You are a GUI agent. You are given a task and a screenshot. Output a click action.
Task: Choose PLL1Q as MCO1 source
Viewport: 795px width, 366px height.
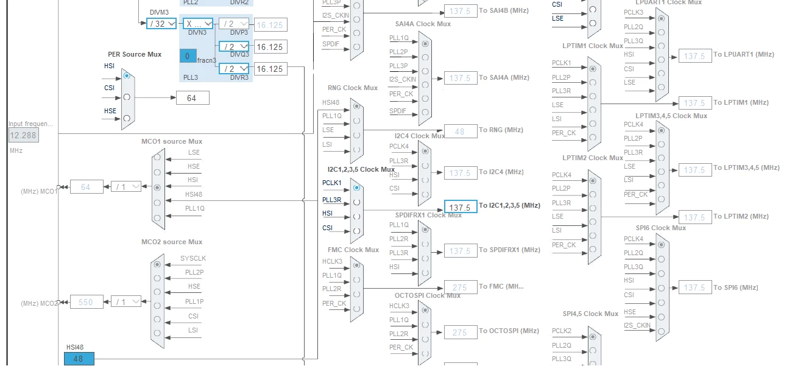click(x=158, y=218)
